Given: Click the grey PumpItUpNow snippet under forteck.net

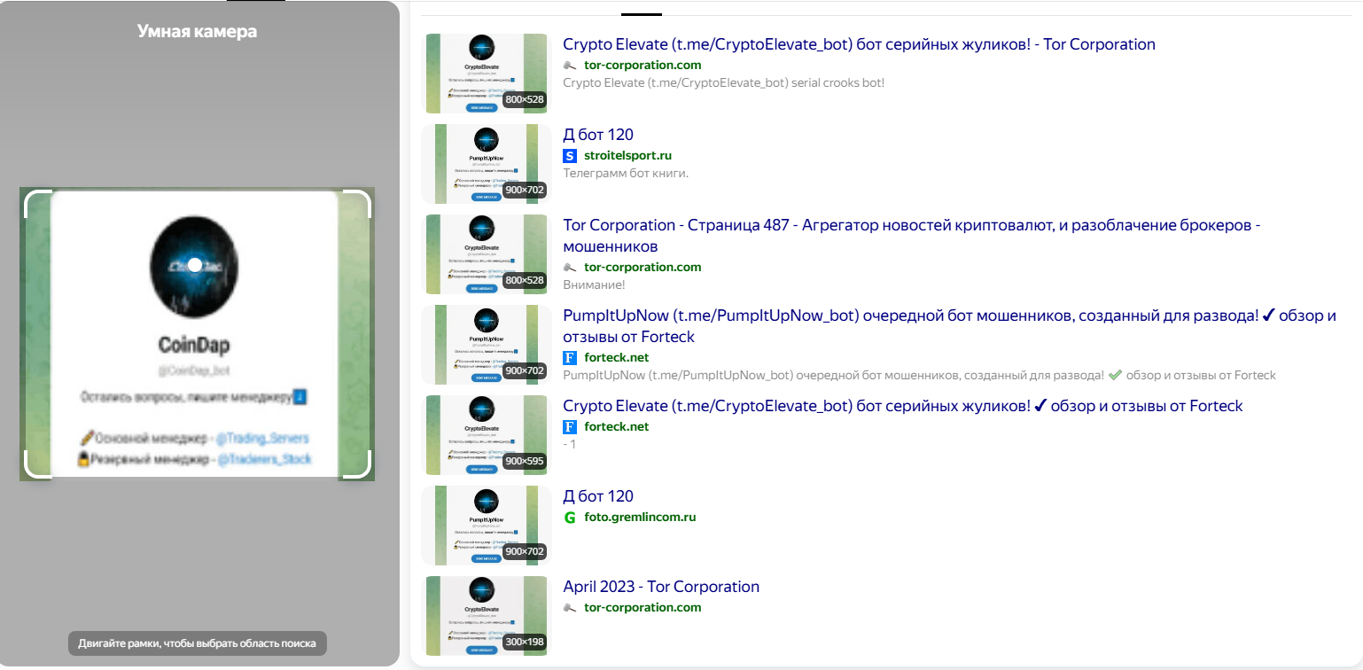Looking at the screenshot, I should coord(920,375).
